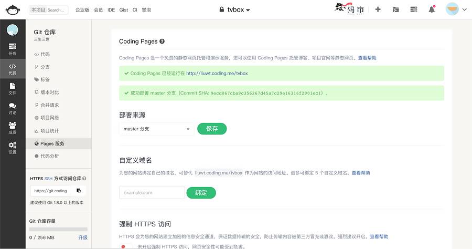
Task: Click the 绑定 bind button
Action: coord(201,193)
